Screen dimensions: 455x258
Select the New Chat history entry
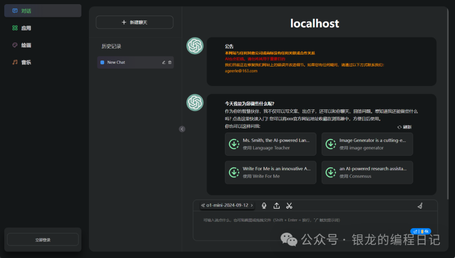[x=136, y=62]
